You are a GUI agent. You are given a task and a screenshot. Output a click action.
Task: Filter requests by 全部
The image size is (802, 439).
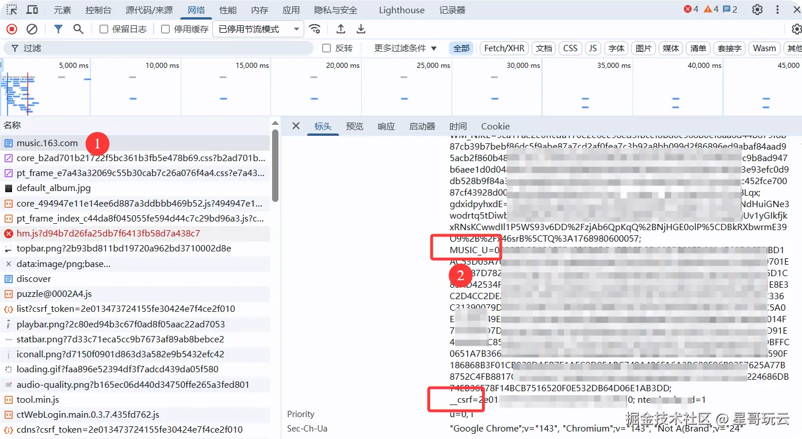coord(461,48)
